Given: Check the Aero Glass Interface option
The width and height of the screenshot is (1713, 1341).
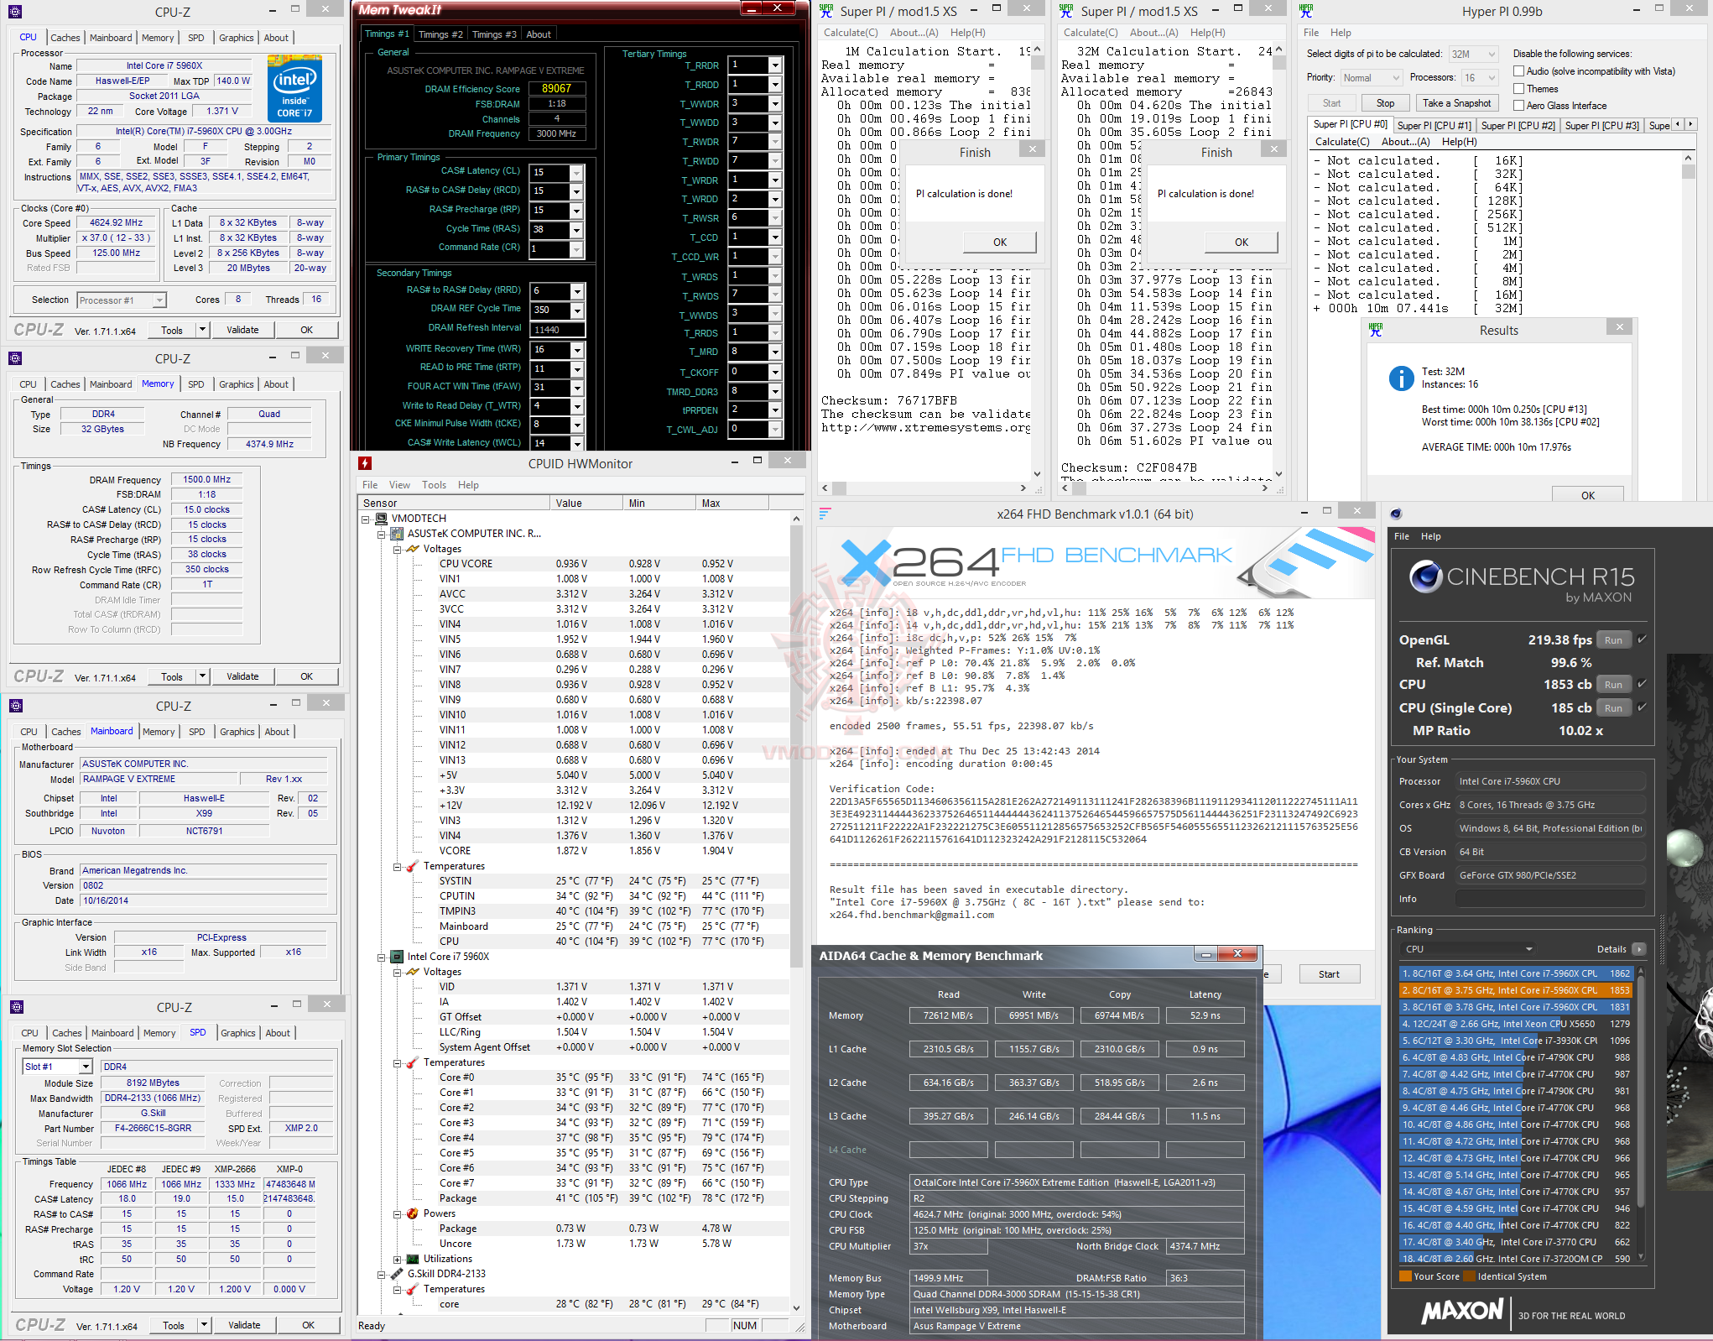Looking at the screenshot, I should click(x=1518, y=105).
